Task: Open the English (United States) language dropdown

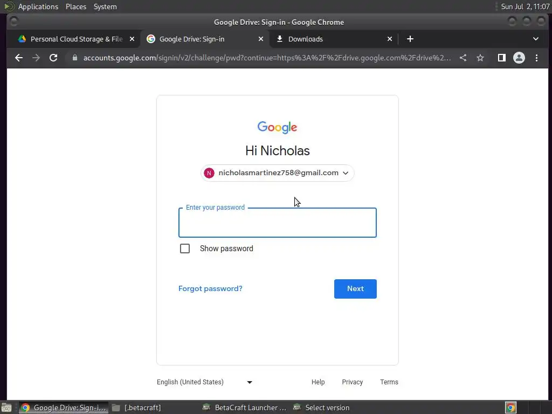Action: pos(204,382)
